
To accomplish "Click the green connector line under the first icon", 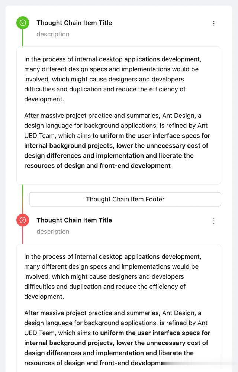I will tap(23, 38).
